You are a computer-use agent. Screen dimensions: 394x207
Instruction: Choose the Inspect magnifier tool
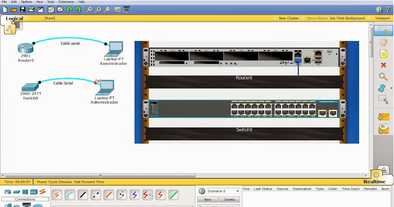tap(383, 77)
